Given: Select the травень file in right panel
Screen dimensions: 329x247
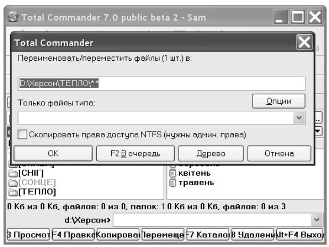Looking at the screenshot, I should click(196, 183).
